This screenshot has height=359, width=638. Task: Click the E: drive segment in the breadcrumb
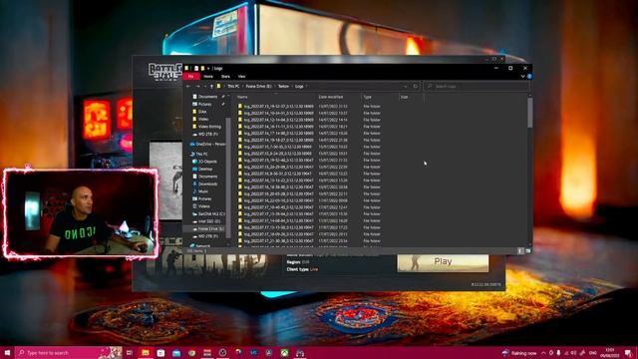coord(259,87)
